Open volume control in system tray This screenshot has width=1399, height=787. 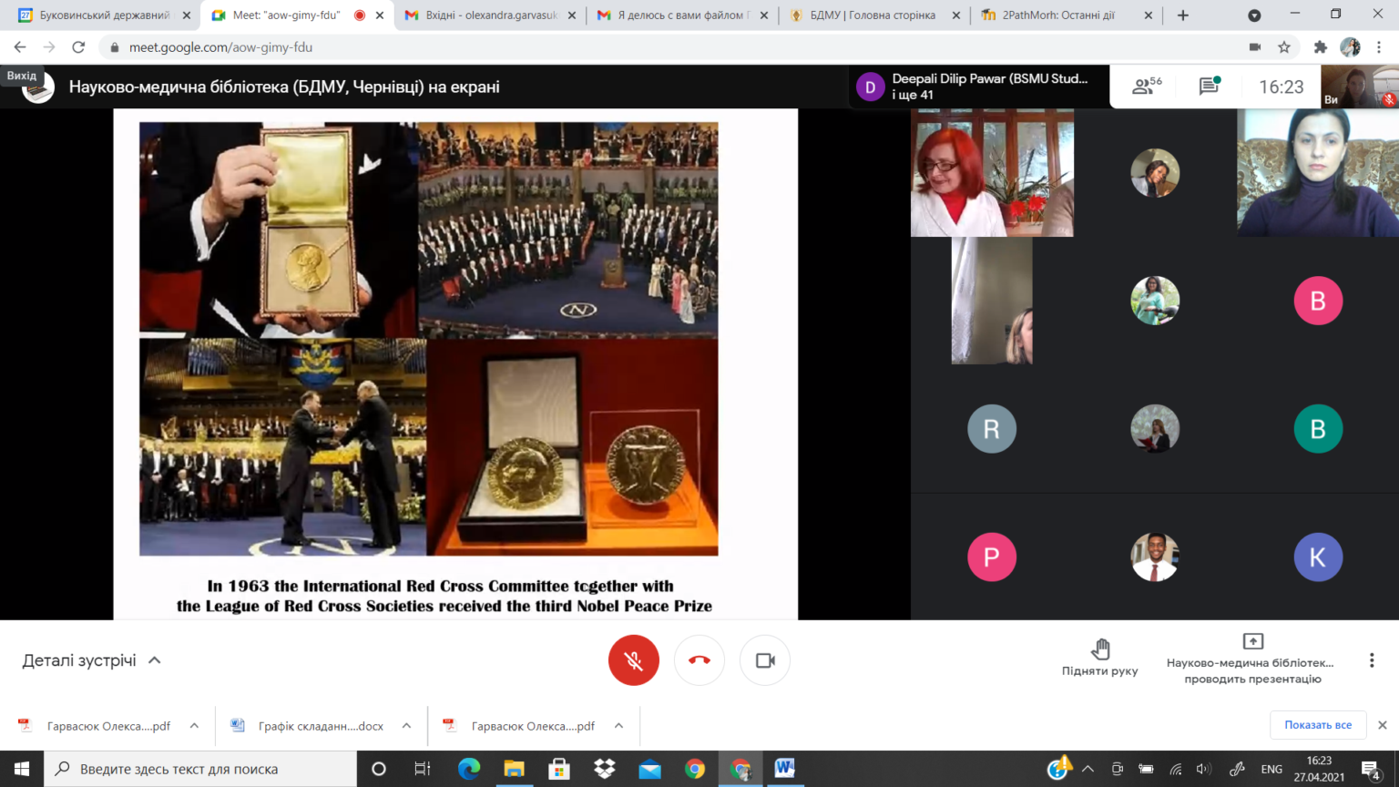coord(1204,769)
